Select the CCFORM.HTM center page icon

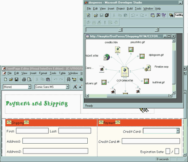pos(125,72)
